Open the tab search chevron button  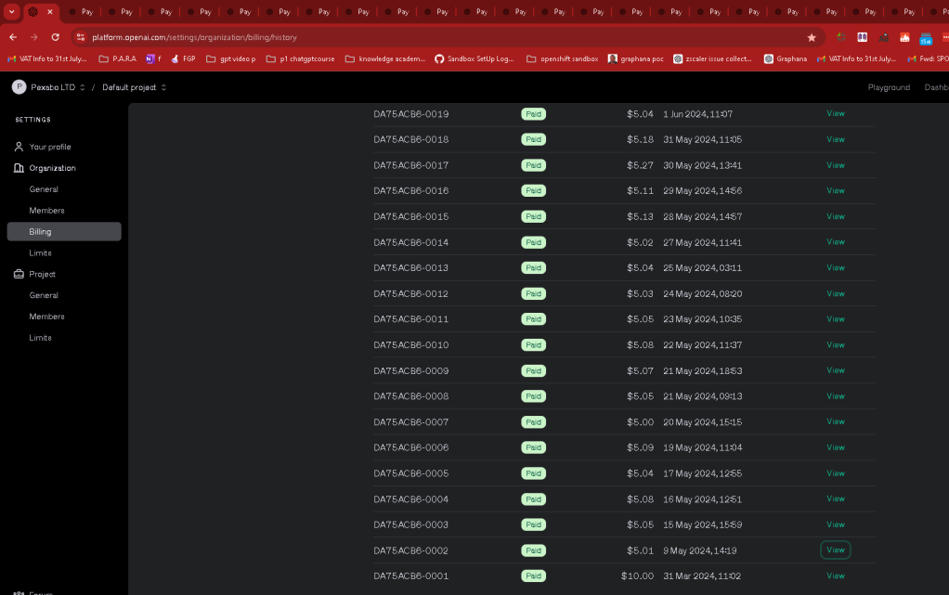(x=11, y=11)
